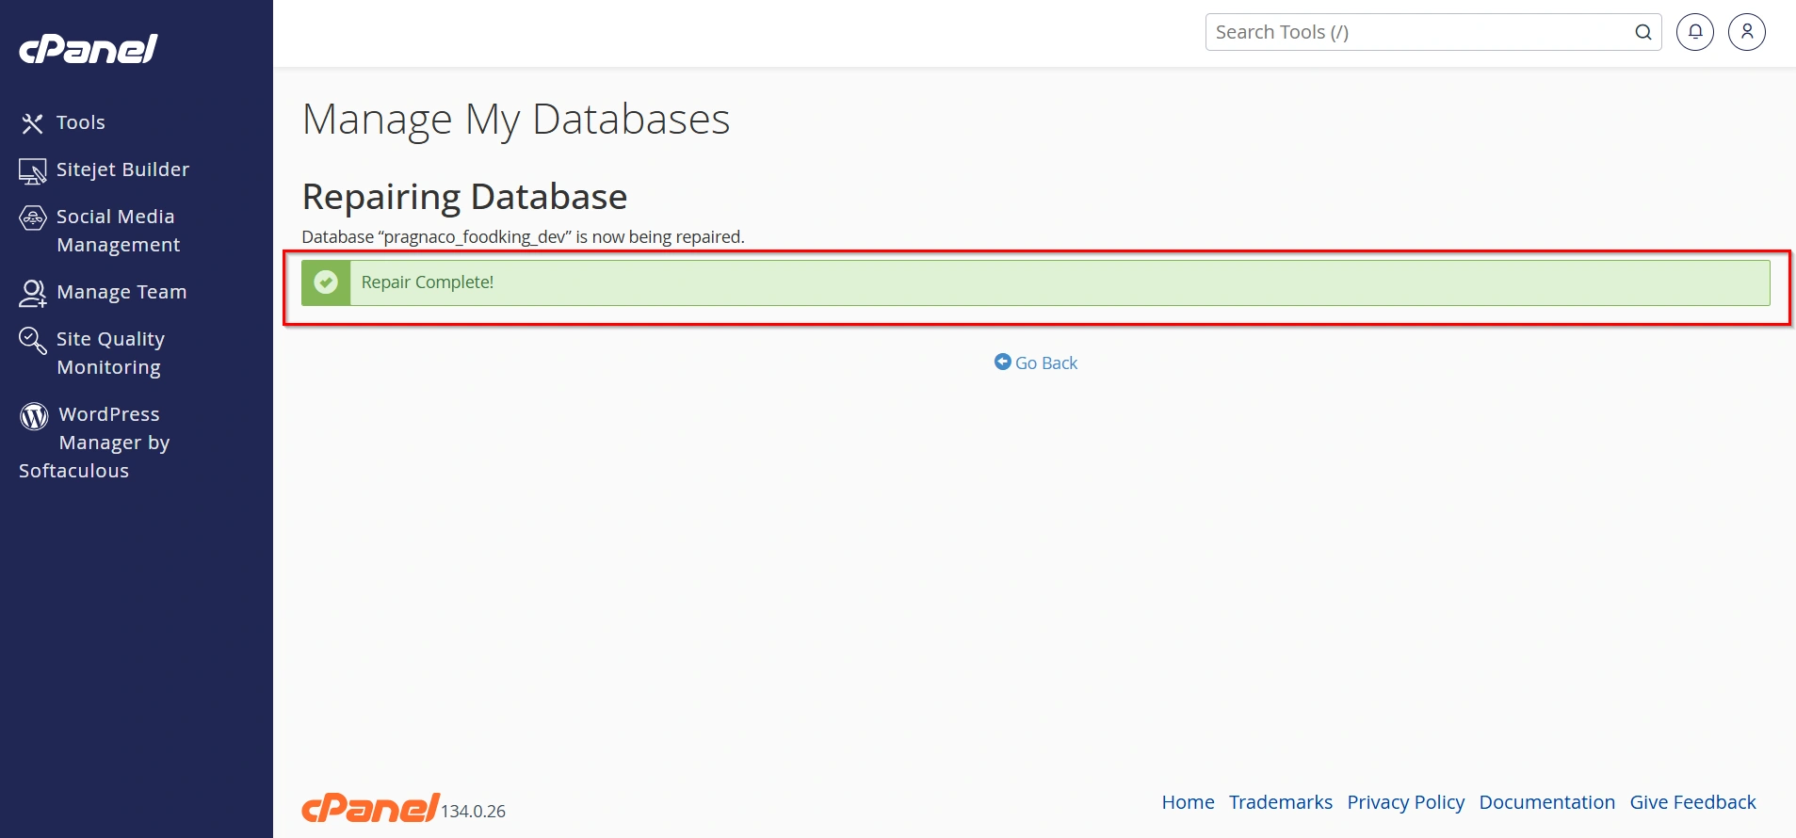The width and height of the screenshot is (1796, 838).
Task: Click the Repairing Database heading
Action: tap(464, 197)
